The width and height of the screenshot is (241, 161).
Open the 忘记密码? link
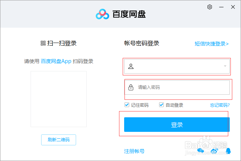tap(220, 105)
